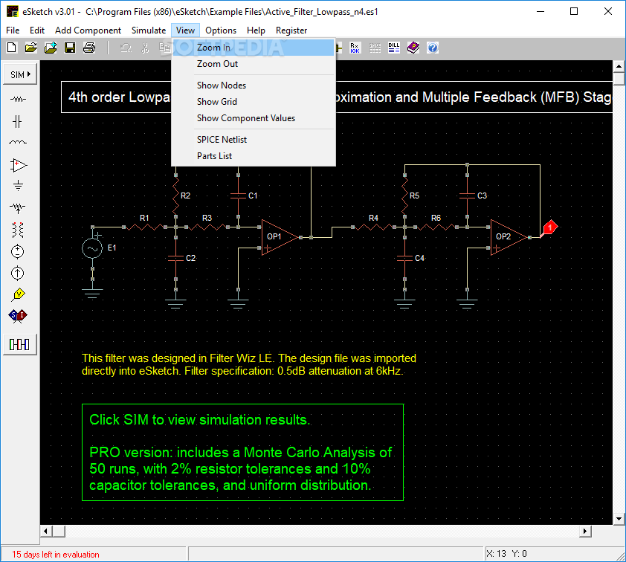Click the Rx 10K component values icon

coord(355,48)
